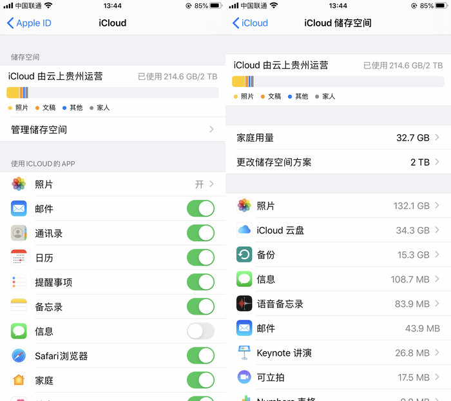Tap the Clips camera icon
The height and width of the screenshot is (401, 451).
pos(244,377)
